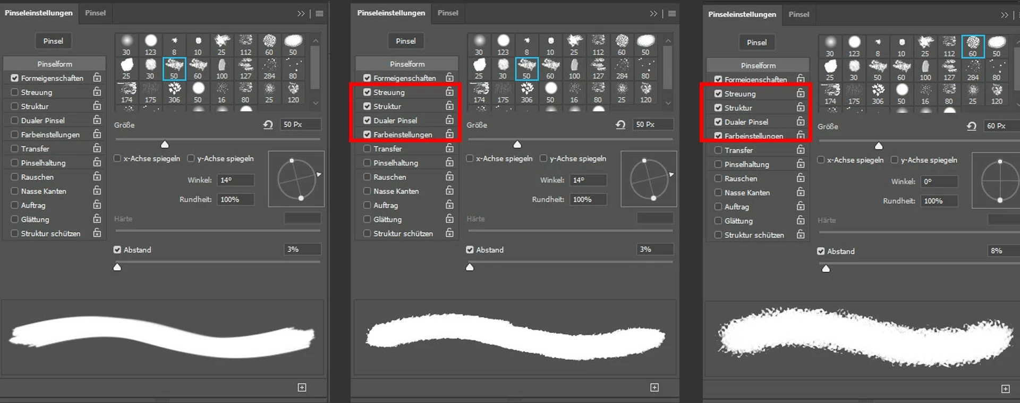Screen dimensions: 1020x403
Task: Collapse the left panel with double-arrow icon
Action: click(301, 14)
